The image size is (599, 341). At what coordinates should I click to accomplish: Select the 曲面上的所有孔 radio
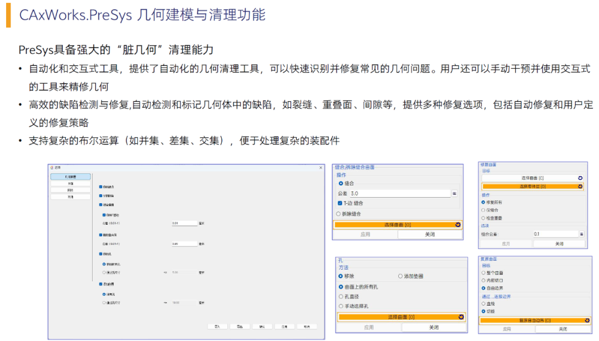tap(341, 287)
